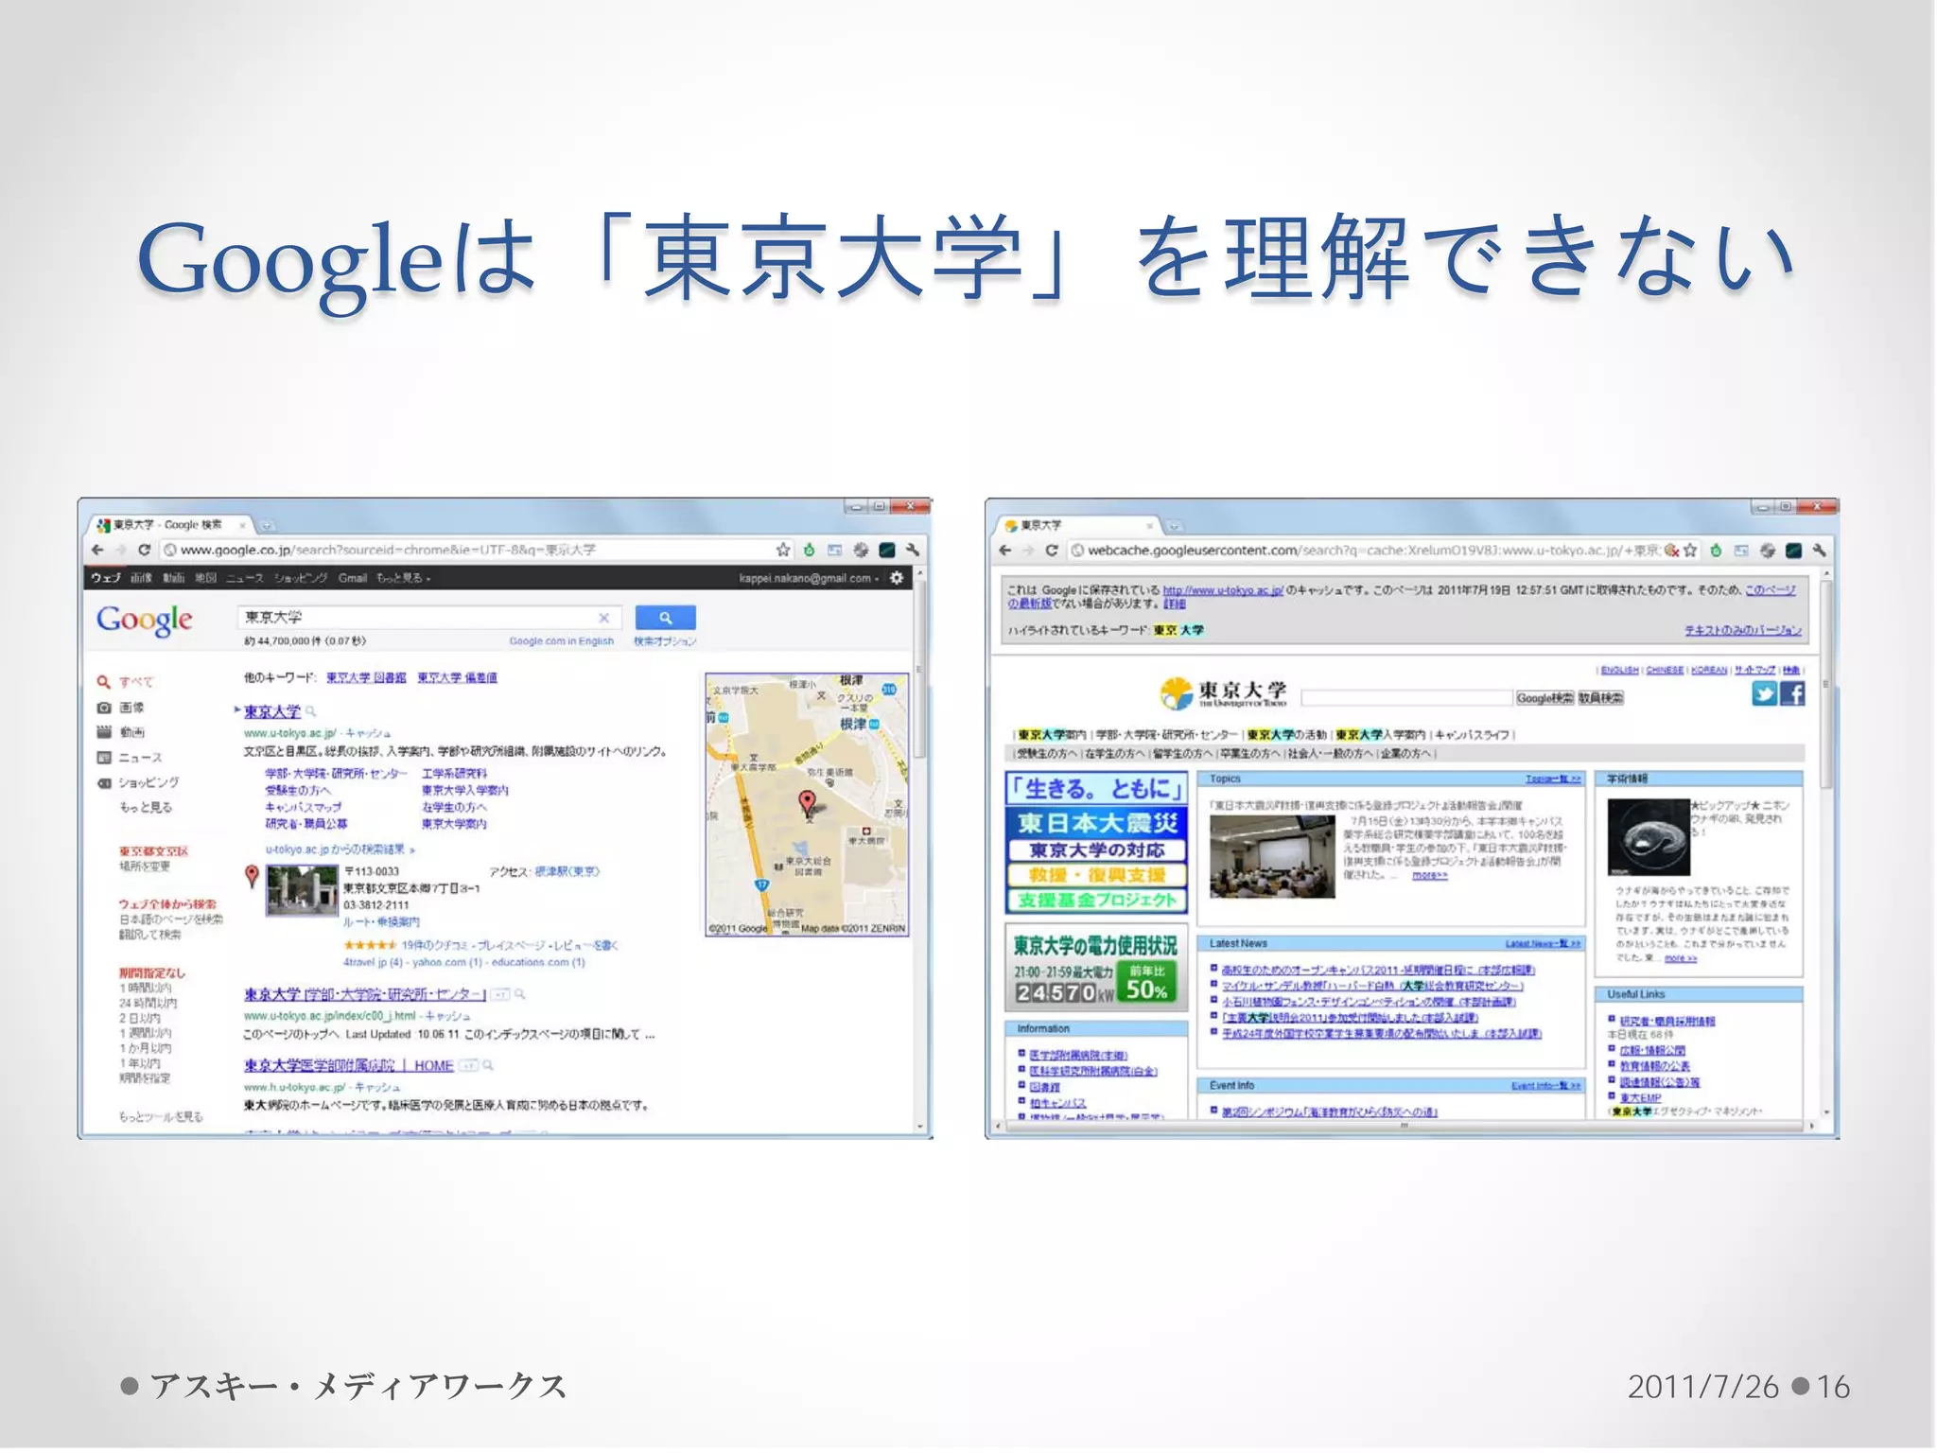Image resolution: width=1937 pixels, height=1453 pixels.
Task: Select Gmail in the black Google bar
Action: click(x=353, y=578)
